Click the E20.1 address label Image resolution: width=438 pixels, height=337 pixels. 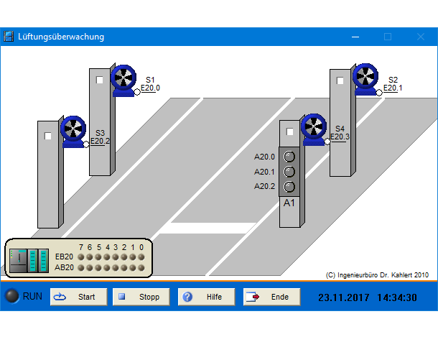[x=393, y=88]
